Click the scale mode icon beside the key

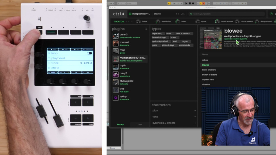coord(118,3)
